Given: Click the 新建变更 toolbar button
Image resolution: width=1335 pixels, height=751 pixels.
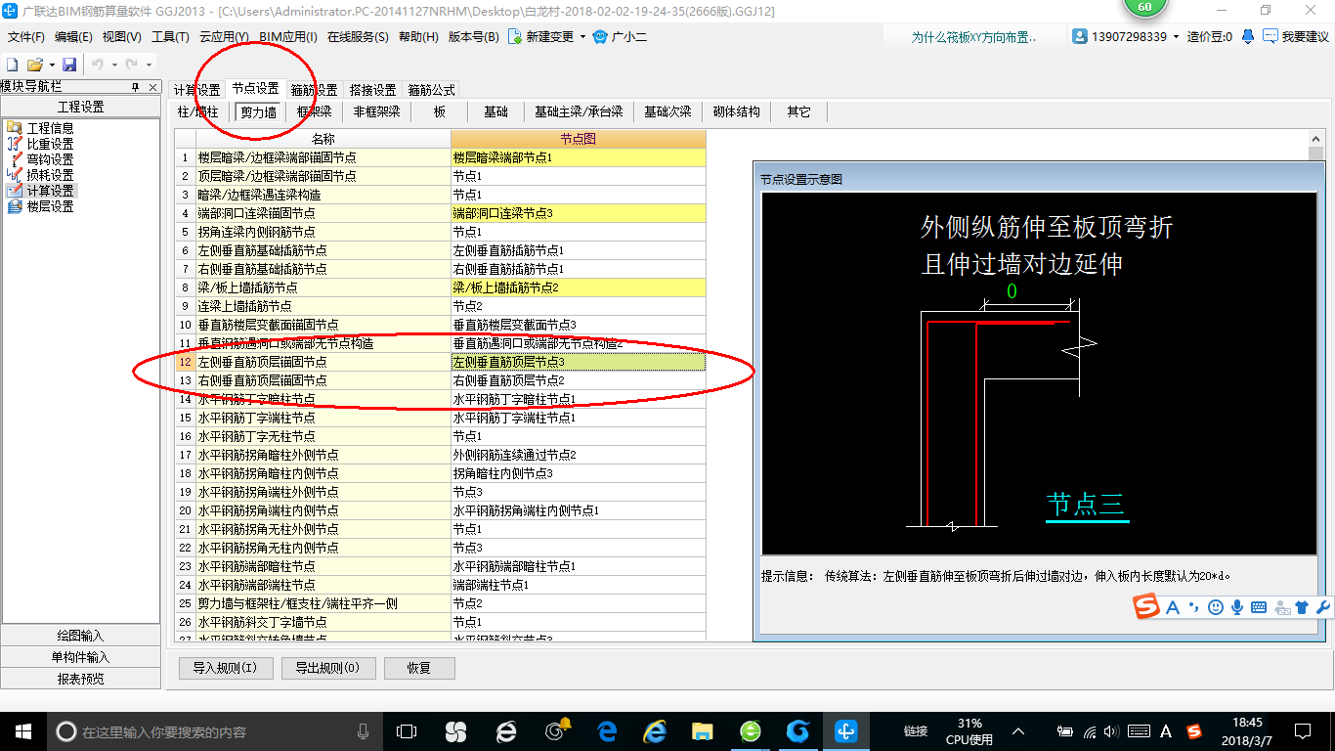Looking at the screenshot, I should coord(541,37).
